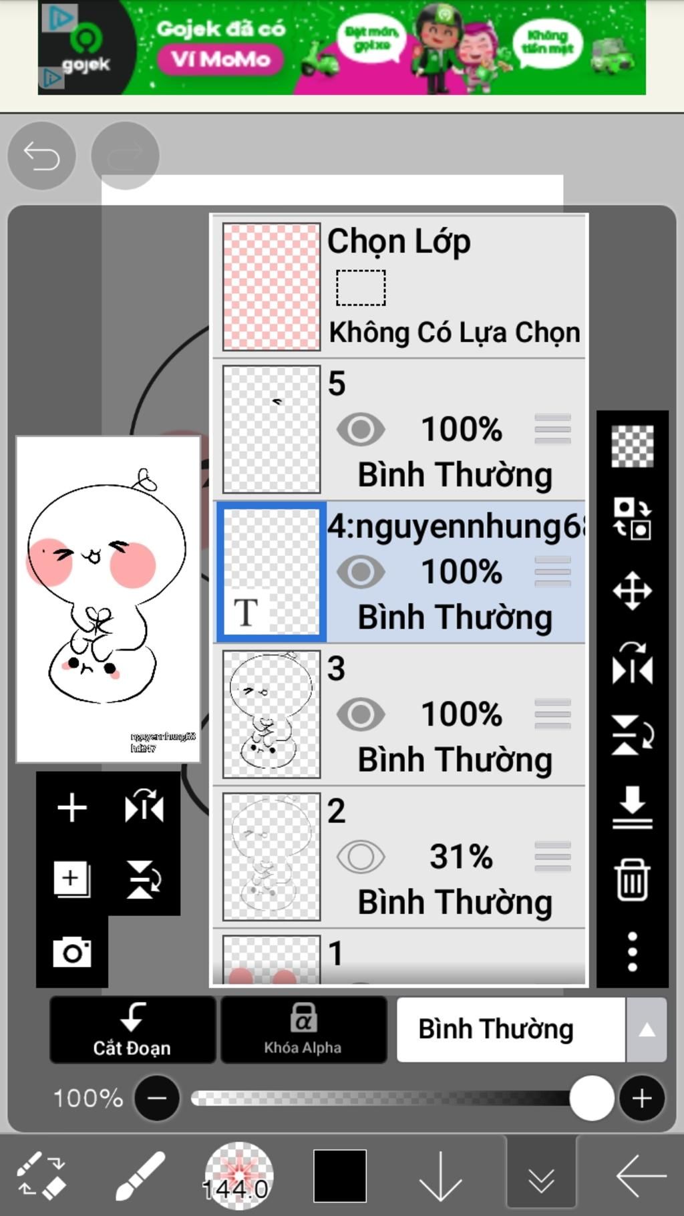Screen dimensions: 684x1216
Task: Show layer 2 via its eye icon
Action: pyautogui.click(x=361, y=857)
